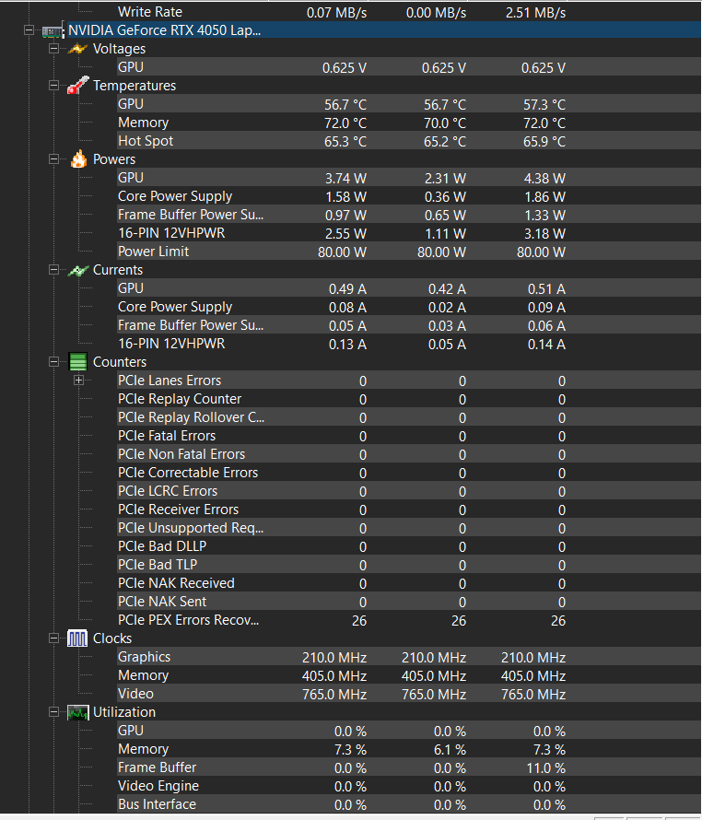This screenshot has height=820, width=702.
Task: Select the Counters label
Action: [120, 362]
